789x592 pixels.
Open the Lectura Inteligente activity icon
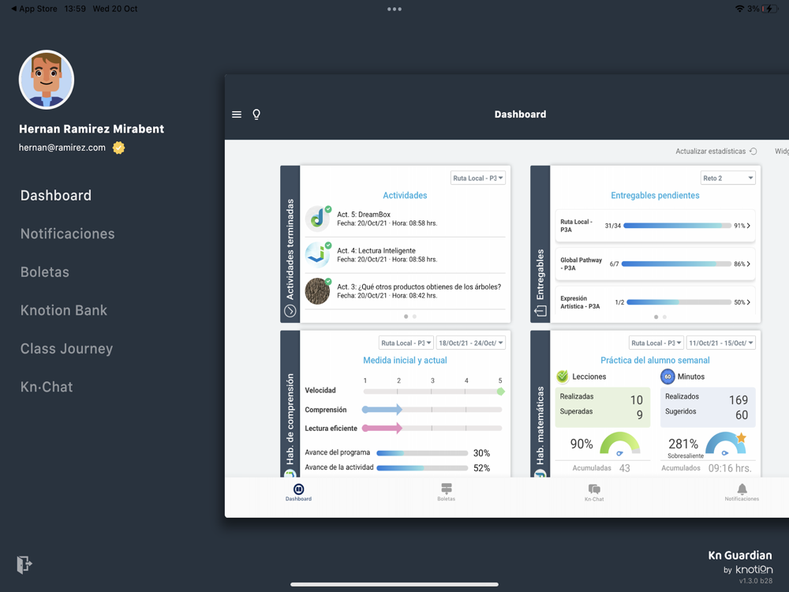coord(317,255)
